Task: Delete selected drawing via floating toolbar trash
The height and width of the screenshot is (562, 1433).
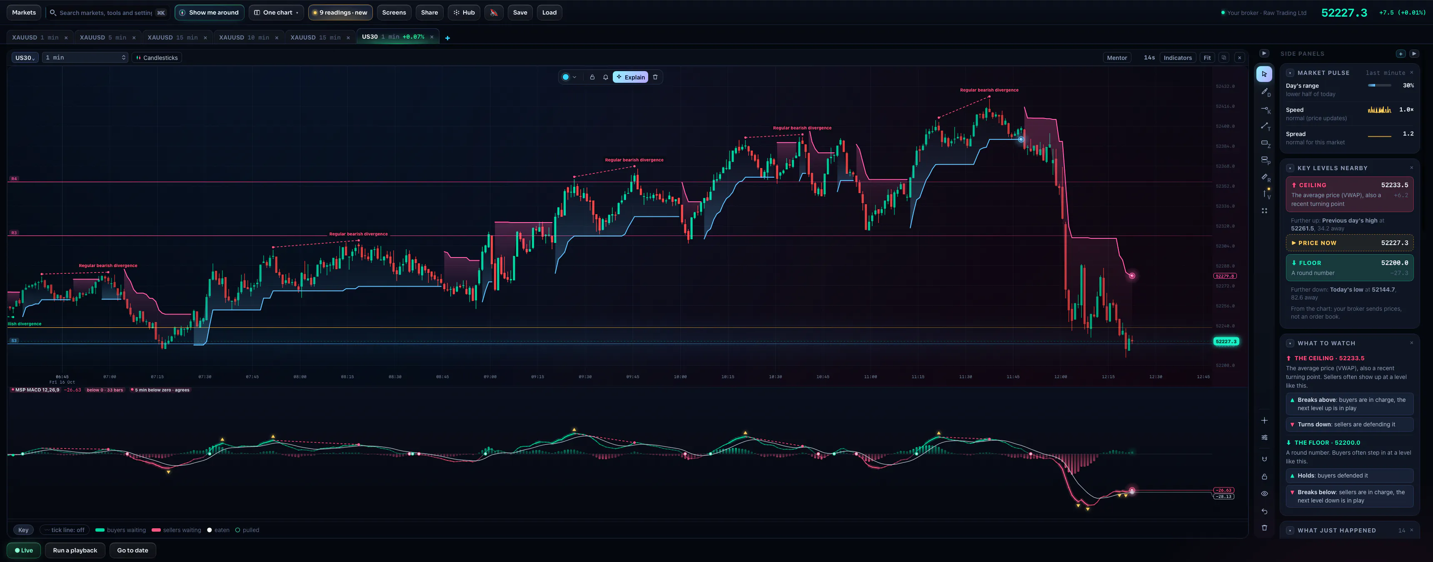Action: point(655,77)
